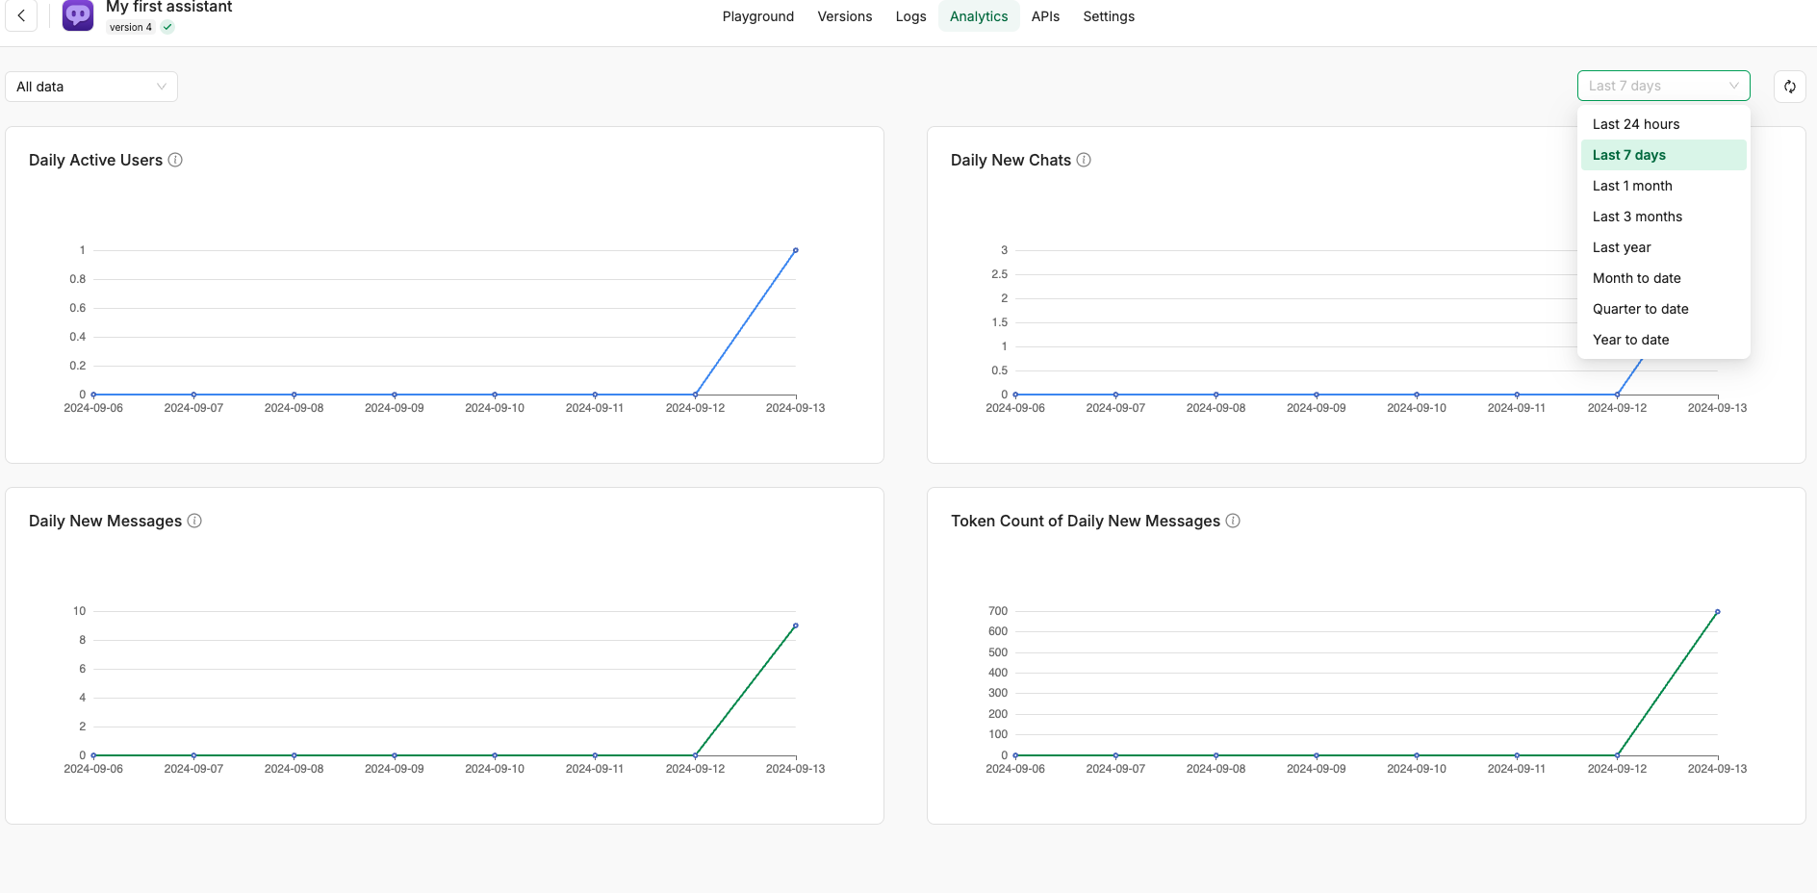This screenshot has width=1817, height=893.
Task: Click the green version check icon
Action: (x=167, y=27)
